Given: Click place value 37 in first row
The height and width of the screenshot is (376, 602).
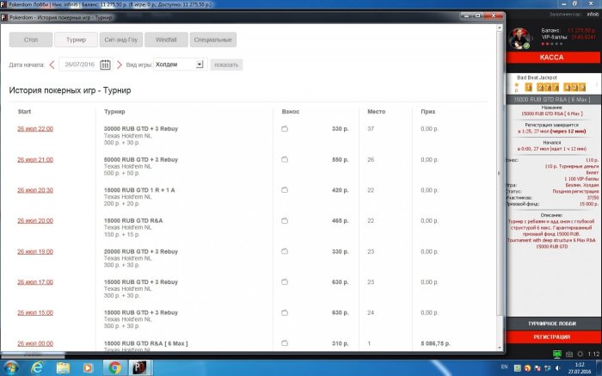Looking at the screenshot, I should [371, 129].
